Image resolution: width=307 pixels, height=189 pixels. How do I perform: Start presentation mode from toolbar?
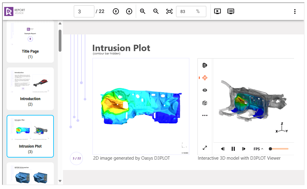217,11
